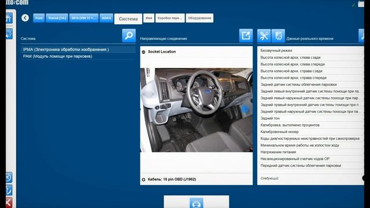
Task: Select Задний правый наружный датчик row
Action: pyautogui.click(x=310, y=112)
